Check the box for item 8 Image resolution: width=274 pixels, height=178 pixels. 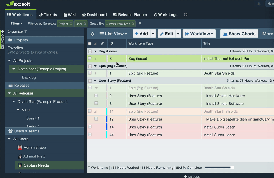coord(90,58)
